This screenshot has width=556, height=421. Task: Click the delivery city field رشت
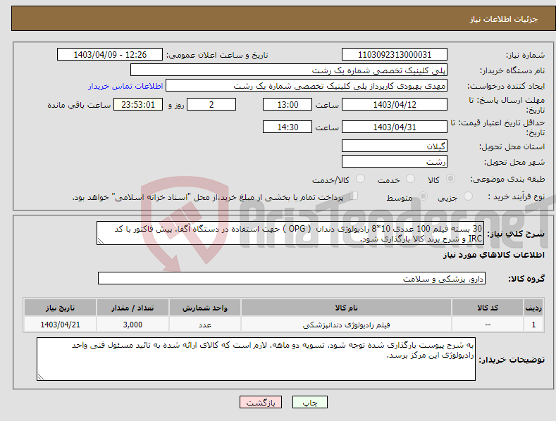(395, 161)
